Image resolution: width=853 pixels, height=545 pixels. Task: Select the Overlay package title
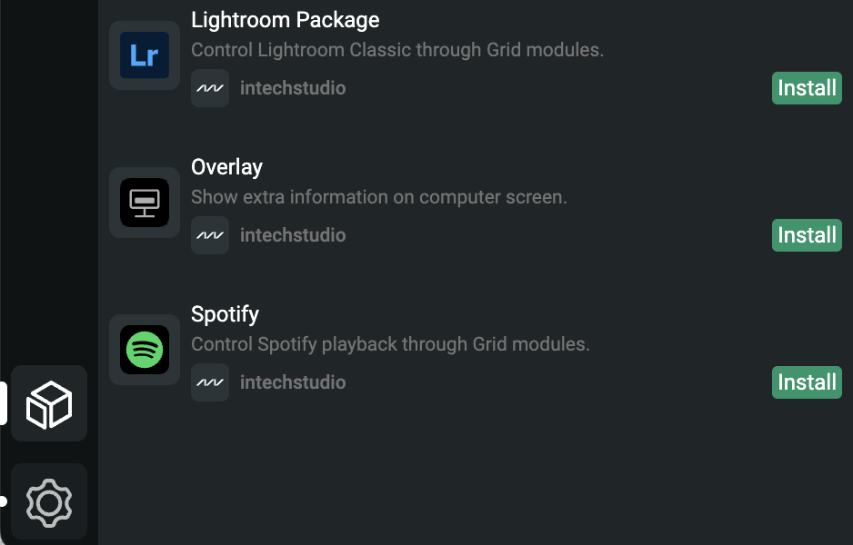[226, 167]
